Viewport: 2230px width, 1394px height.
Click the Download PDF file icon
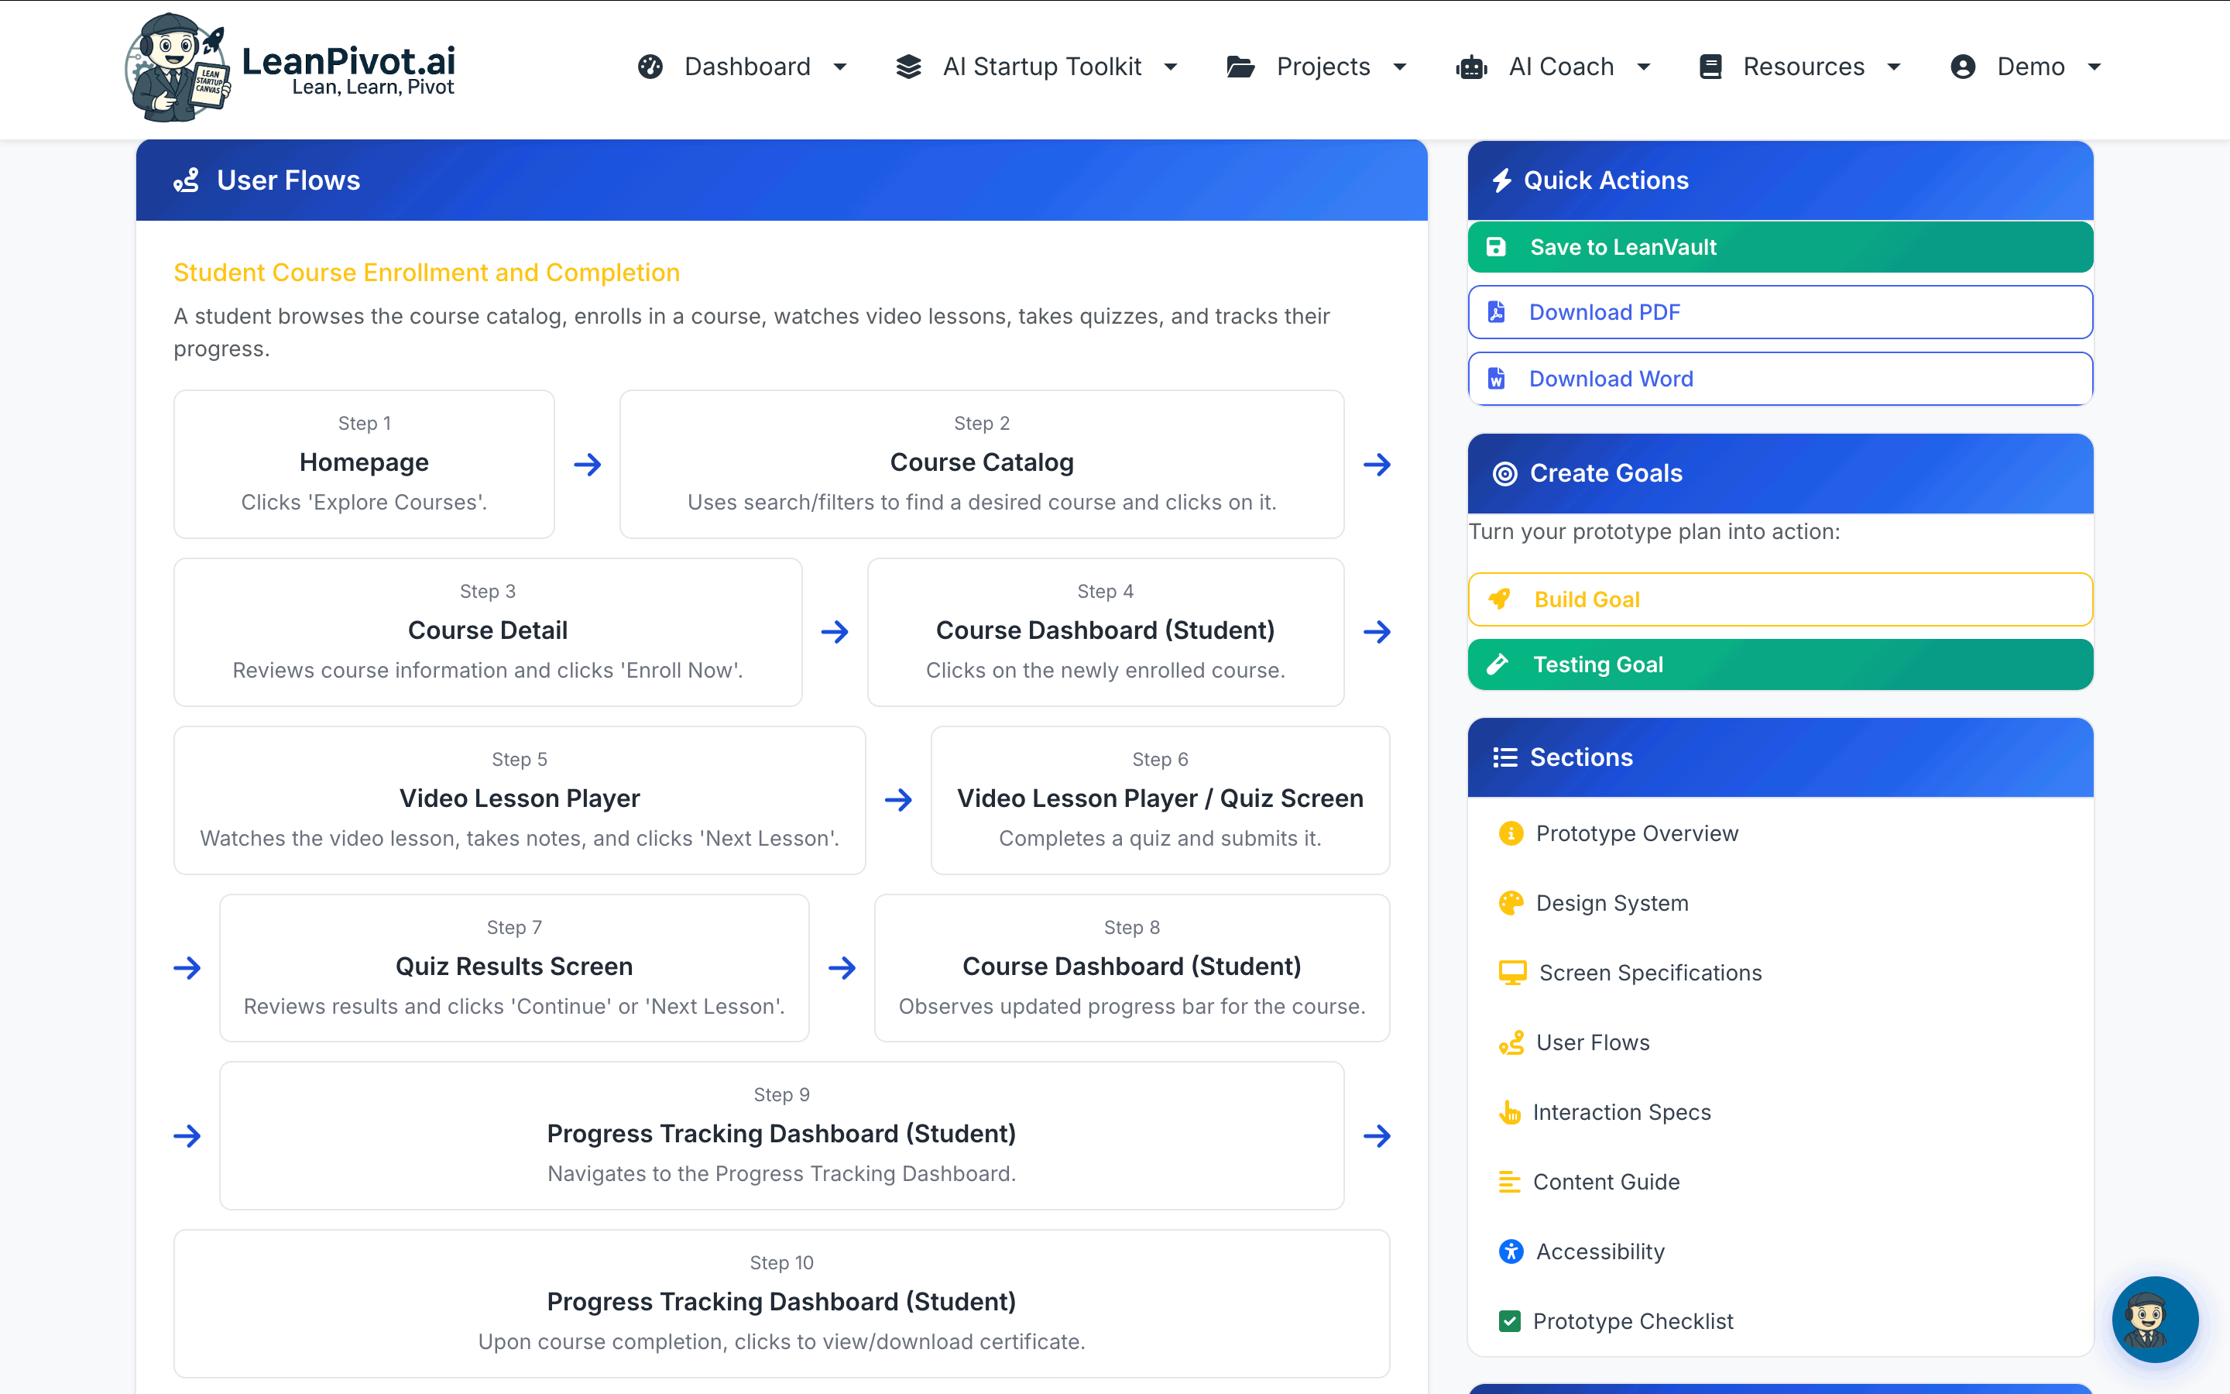[1497, 311]
